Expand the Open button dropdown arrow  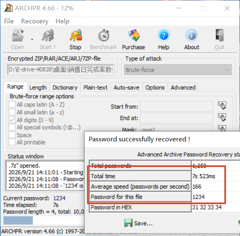[x=32, y=39]
